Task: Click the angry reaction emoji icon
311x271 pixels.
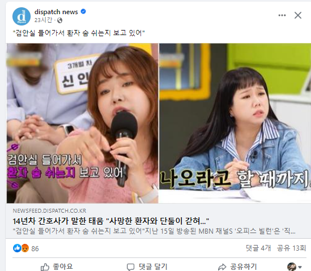Action: pyautogui.click(x=25, y=248)
